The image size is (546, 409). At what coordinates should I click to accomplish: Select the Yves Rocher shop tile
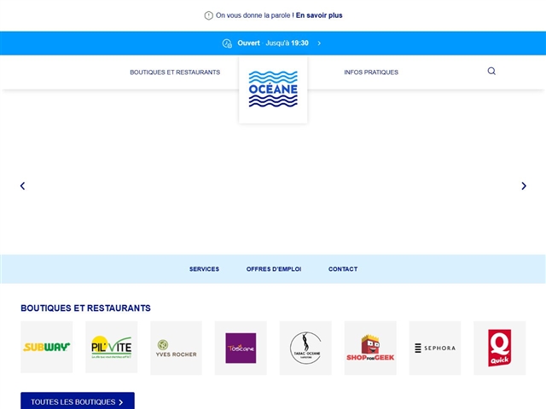coord(177,348)
